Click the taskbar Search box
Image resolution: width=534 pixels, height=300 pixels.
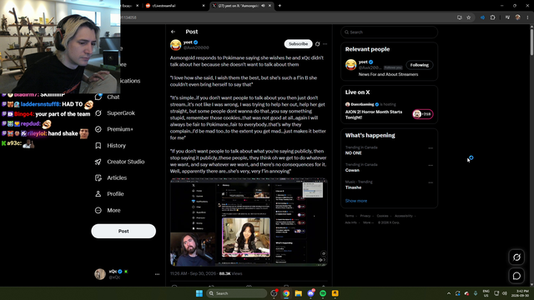[237, 293]
